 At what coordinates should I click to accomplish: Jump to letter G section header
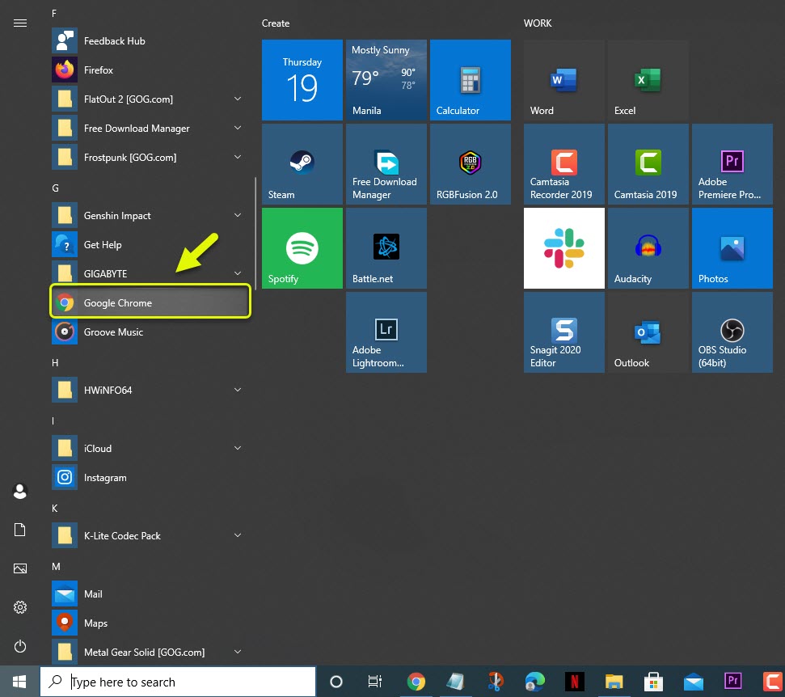point(55,188)
